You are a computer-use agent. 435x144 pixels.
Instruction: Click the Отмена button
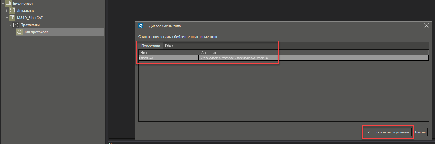click(420, 132)
